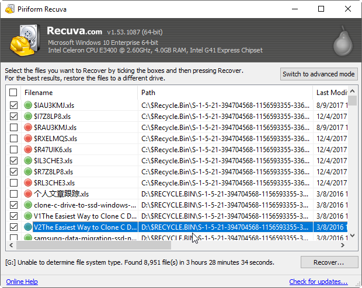362x288 pixels.
Task: Click the vertical scrollbar up arrow
Action: 352,91
